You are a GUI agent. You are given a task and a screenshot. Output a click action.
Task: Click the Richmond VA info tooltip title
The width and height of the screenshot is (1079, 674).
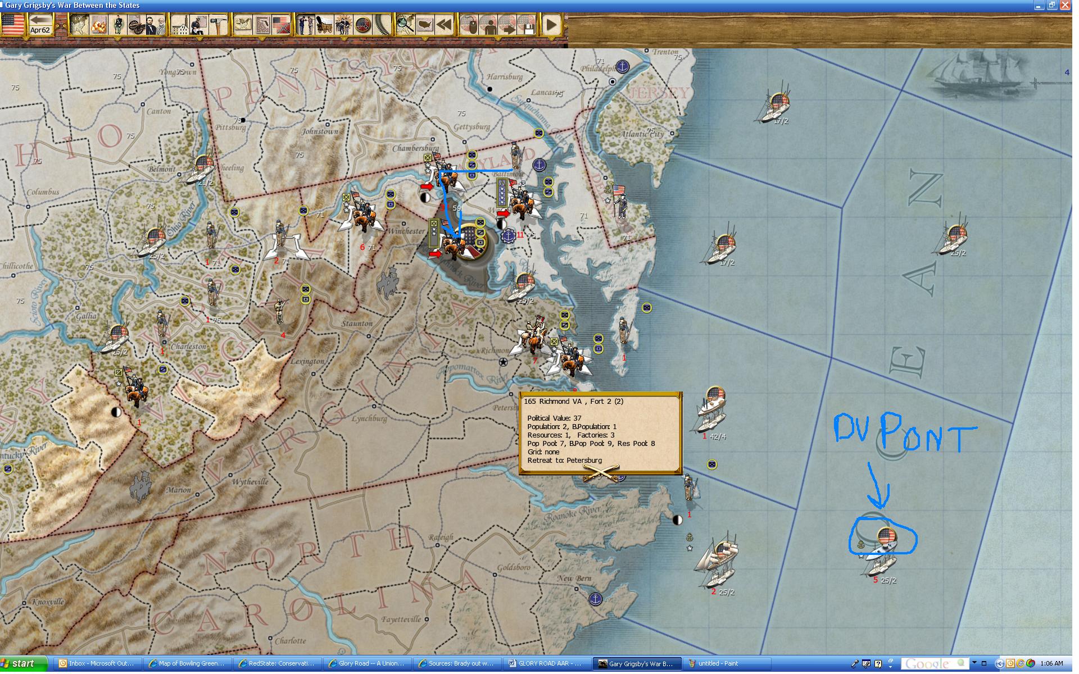(573, 401)
